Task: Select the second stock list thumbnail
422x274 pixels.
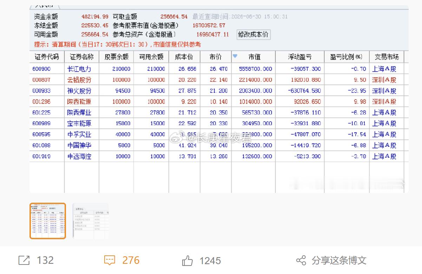Action: pos(91,221)
